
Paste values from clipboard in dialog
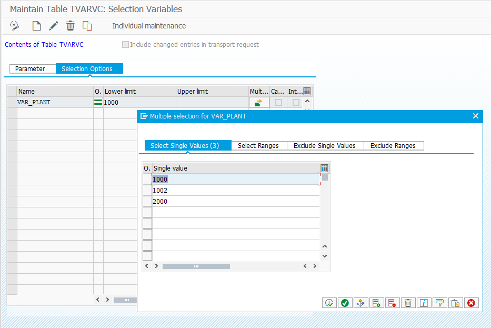455,303
